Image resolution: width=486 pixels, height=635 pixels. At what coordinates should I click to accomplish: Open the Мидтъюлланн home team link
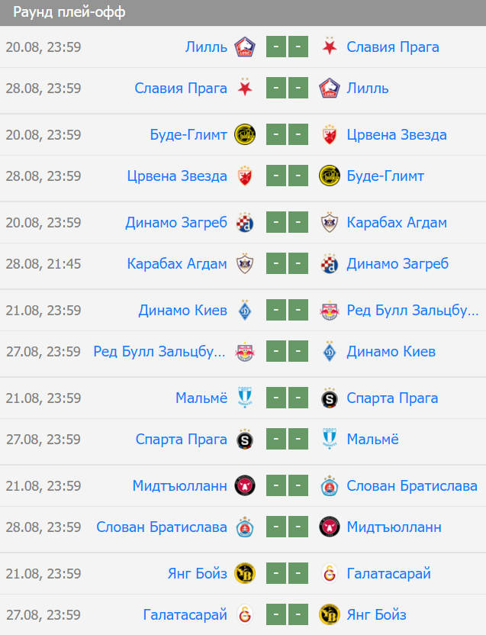pyautogui.click(x=180, y=485)
